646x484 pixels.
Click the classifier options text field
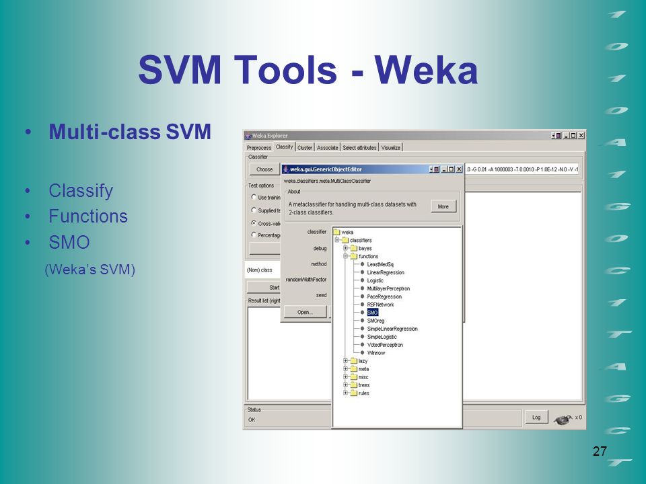tap(522, 169)
